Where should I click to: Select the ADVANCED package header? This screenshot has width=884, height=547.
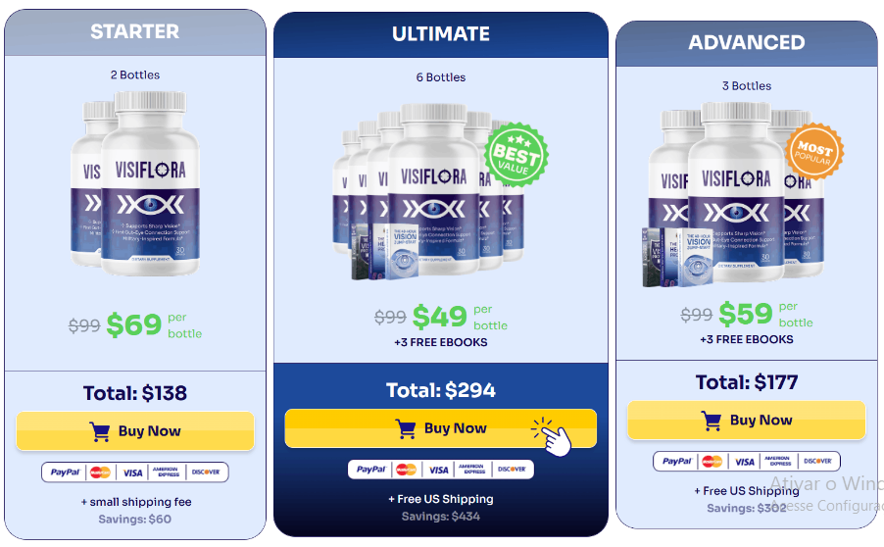point(747,43)
